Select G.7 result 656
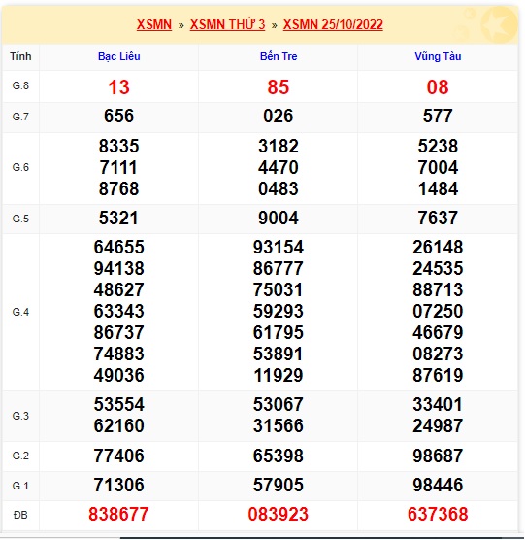This screenshot has width=525, height=540. [119, 116]
